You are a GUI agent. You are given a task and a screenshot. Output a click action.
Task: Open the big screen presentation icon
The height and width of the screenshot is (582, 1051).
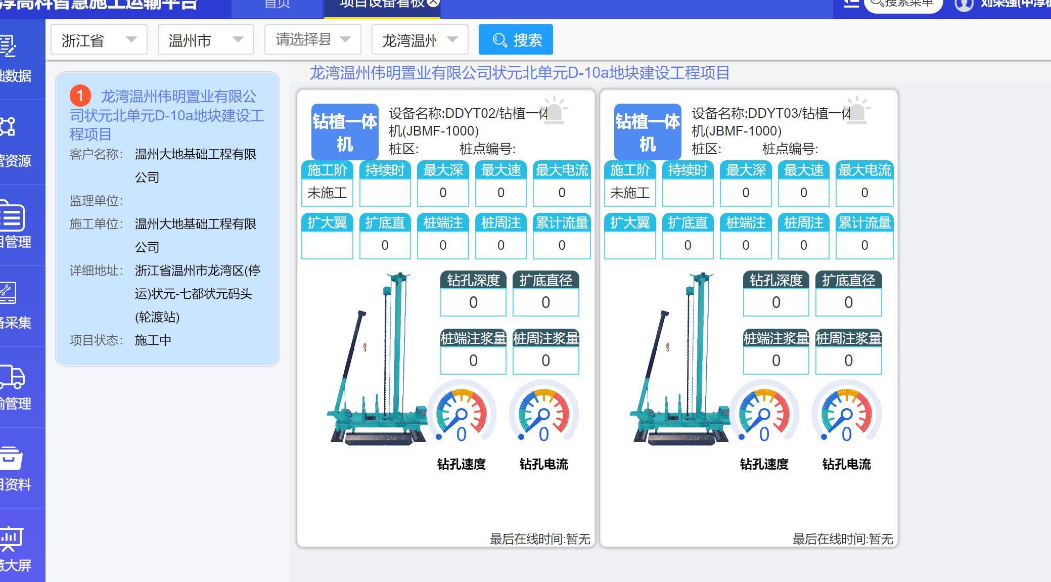(x=11, y=539)
